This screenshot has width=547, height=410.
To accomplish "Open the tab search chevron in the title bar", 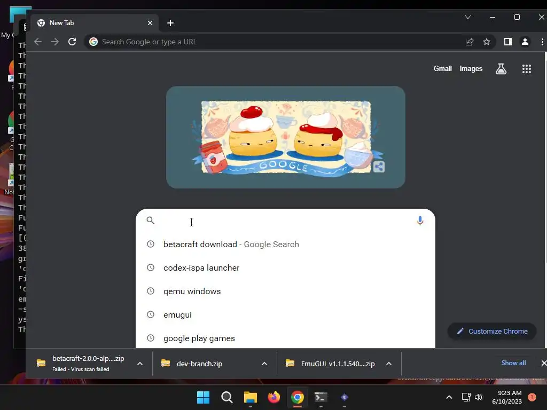I will pyautogui.click(x=468, y=17).
